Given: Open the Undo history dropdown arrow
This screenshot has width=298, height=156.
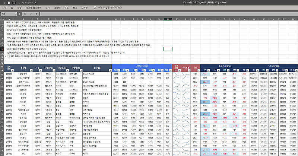Looking at the screenshot, I should [26, 3].
